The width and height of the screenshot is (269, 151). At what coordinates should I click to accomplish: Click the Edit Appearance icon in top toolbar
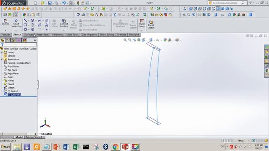coord(235,15)
